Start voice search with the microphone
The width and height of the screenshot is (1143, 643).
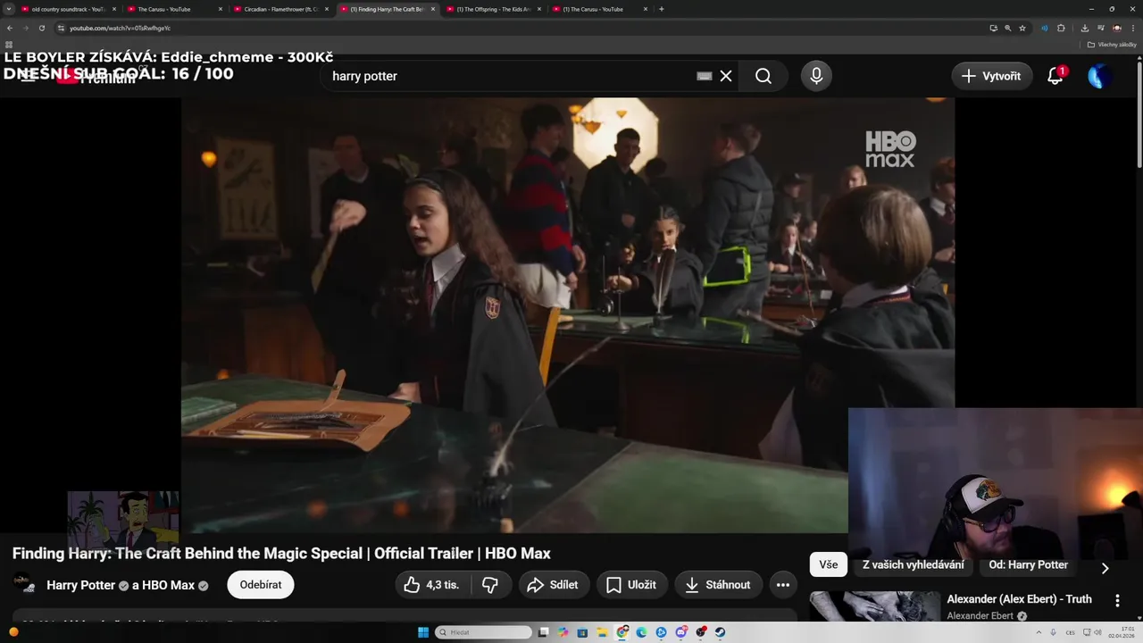click(x=816, y=76)
